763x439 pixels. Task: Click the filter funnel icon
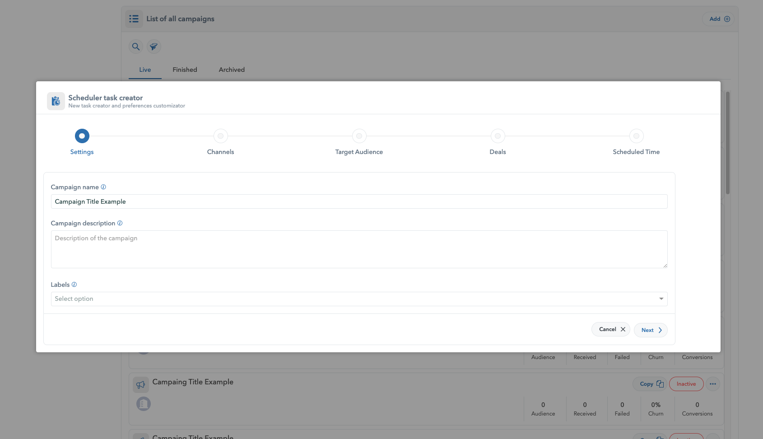[154, 47]
